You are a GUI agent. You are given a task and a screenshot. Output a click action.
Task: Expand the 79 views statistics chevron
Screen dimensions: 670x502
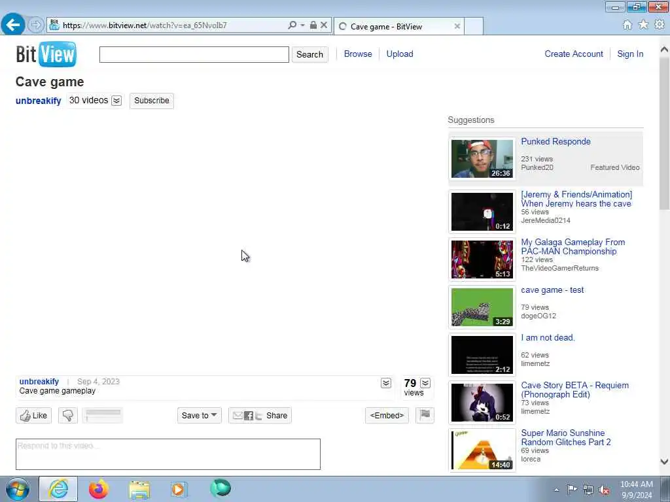pyautogui.click(x=425, y=383)
